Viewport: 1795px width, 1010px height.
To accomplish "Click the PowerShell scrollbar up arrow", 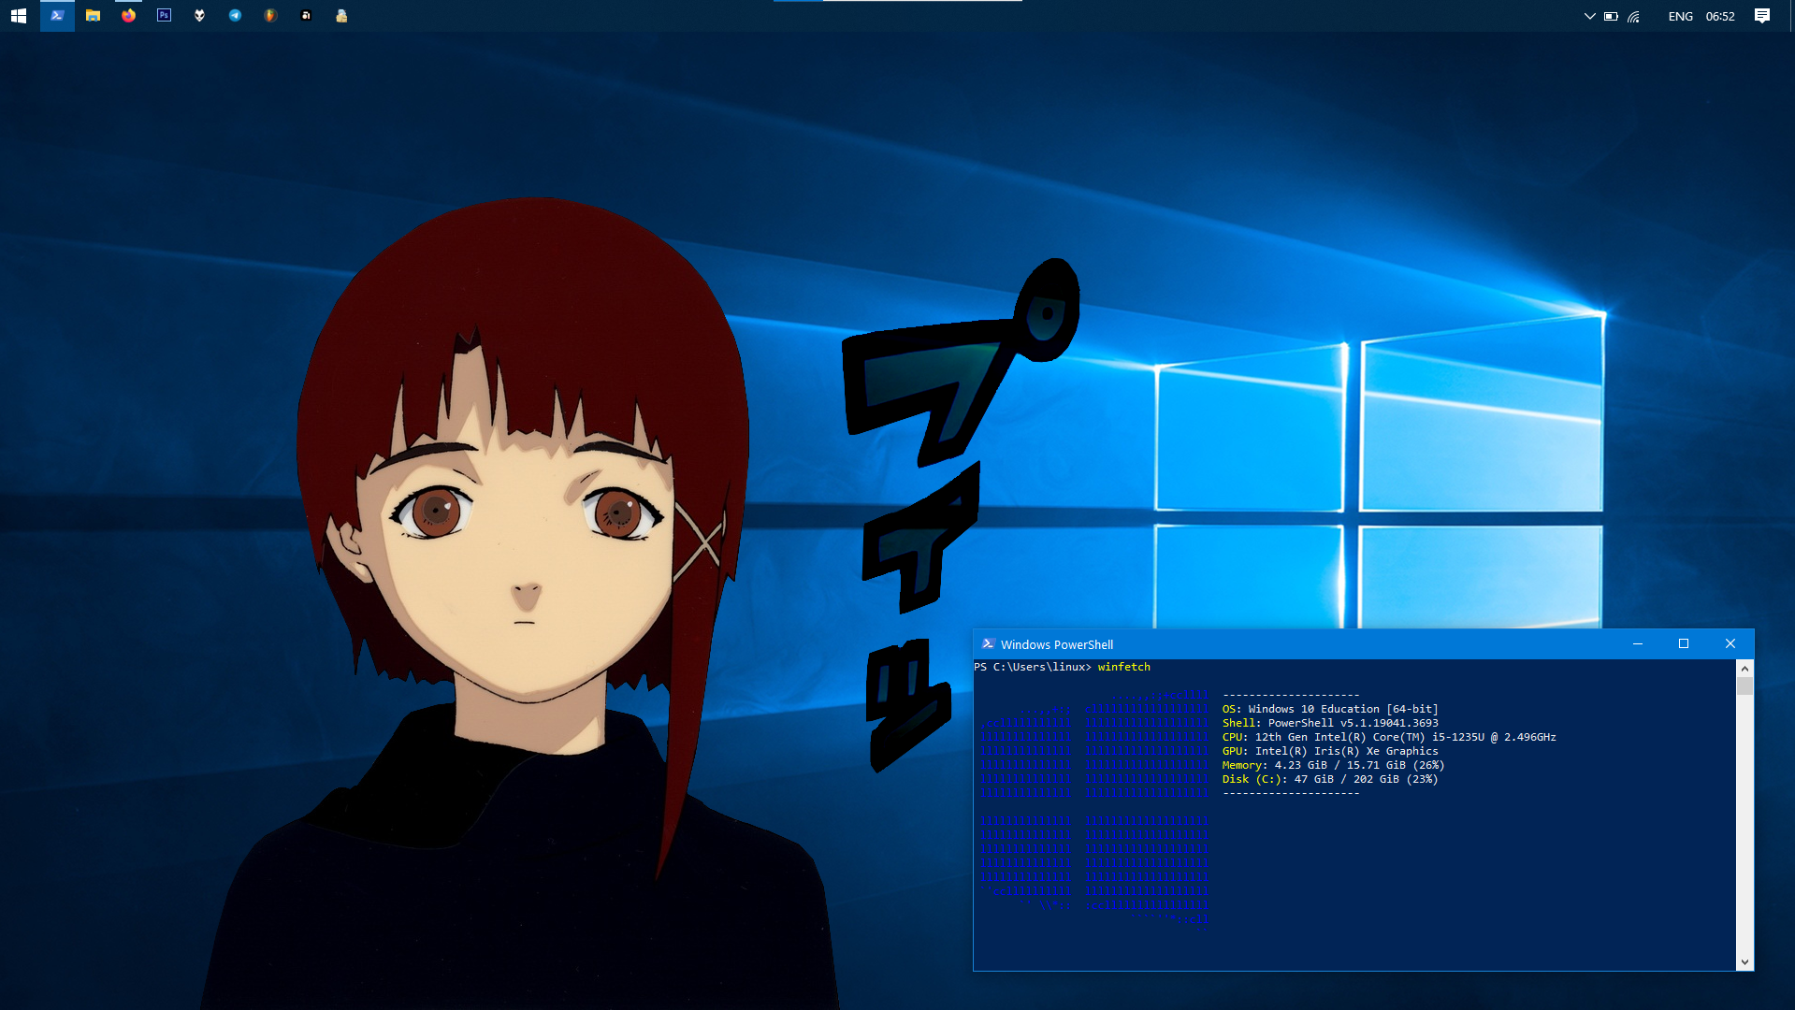I will [x=1744, y=669].
